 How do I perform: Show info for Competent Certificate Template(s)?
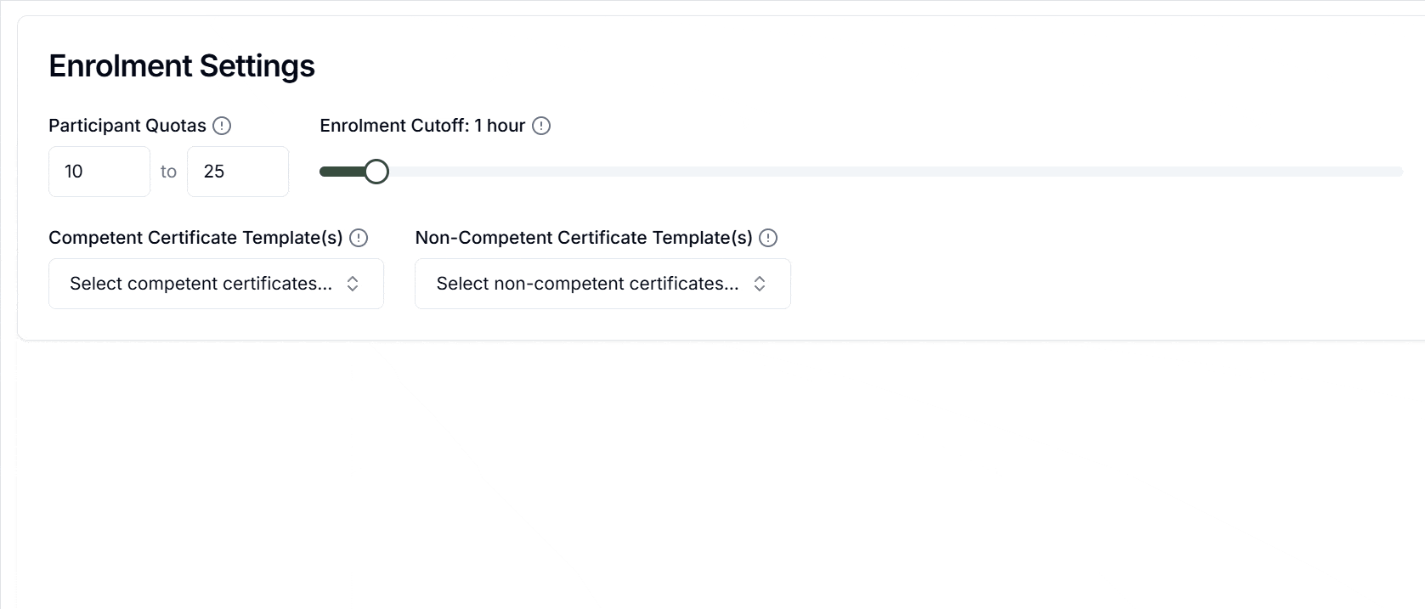click(x=359, y=238)
